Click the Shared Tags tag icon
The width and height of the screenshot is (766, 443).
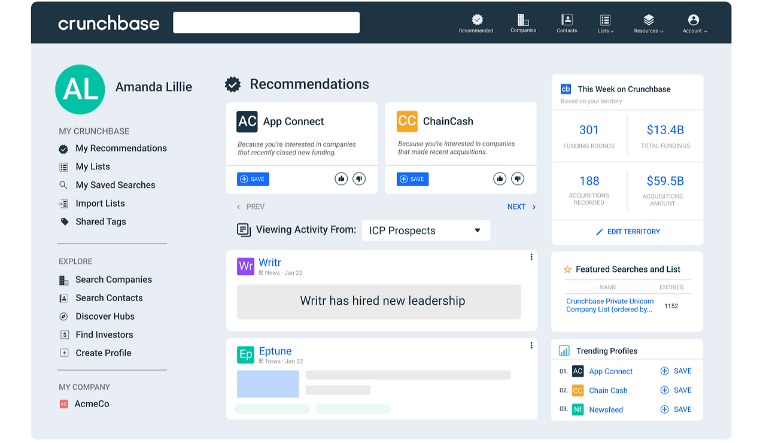pyautogui.click(x=64, y=221)
